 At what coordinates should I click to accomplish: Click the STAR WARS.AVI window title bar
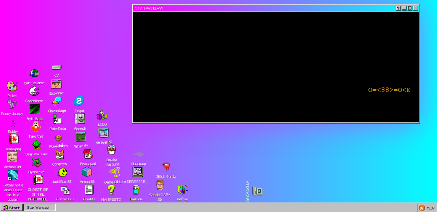click(x=276, y=8)
